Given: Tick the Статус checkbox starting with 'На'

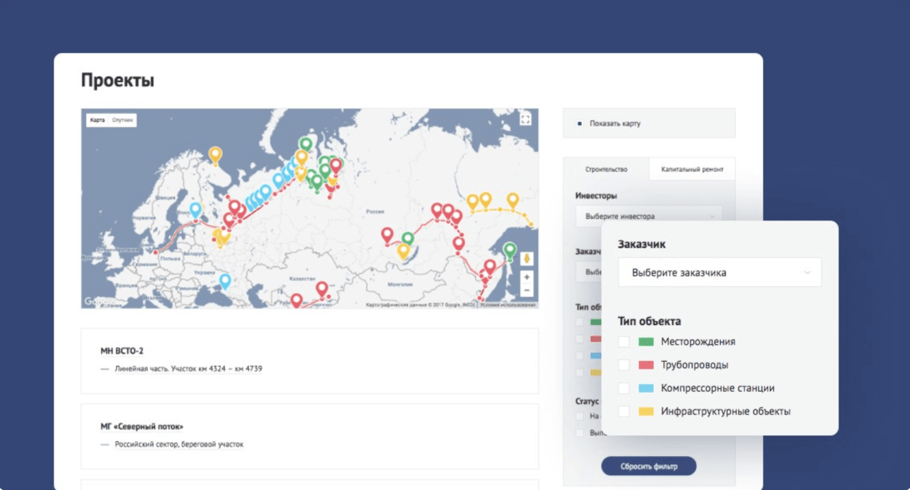Looking at the screenshot, I should 579,416.
